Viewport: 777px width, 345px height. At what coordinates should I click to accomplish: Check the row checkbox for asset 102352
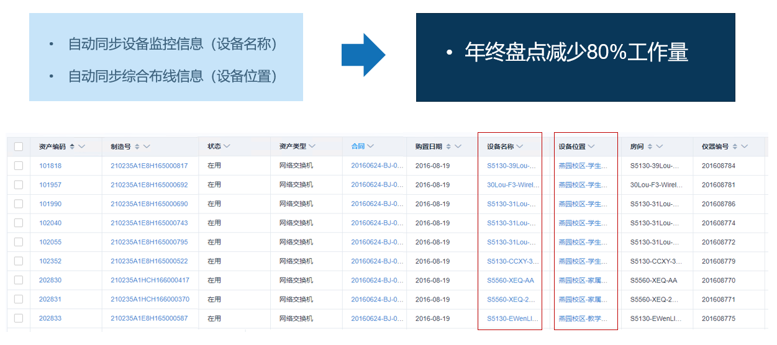[x=19, y=261]
